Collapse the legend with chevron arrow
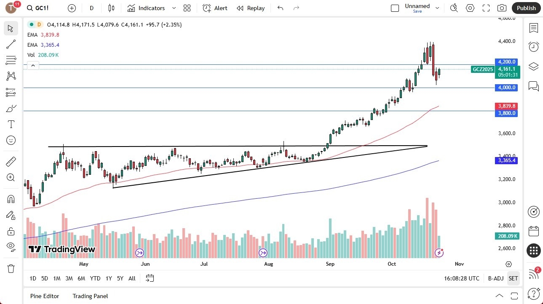 click(x=33, y=65)
